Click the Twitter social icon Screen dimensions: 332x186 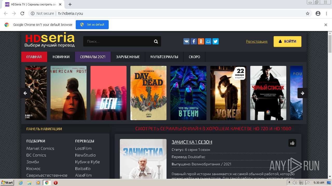point(216,41)
